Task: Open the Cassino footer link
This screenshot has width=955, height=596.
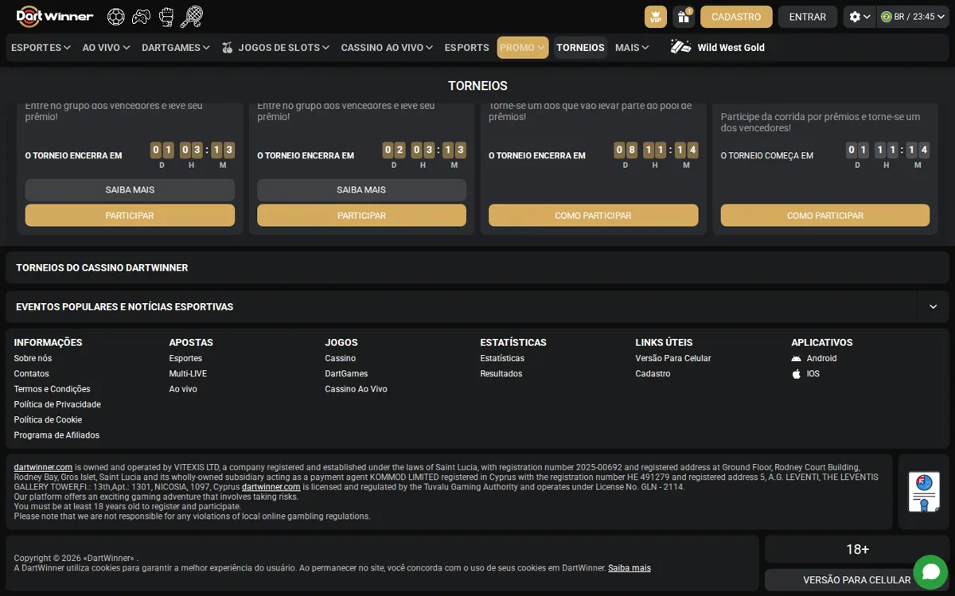Action: (x=341, y=358)
